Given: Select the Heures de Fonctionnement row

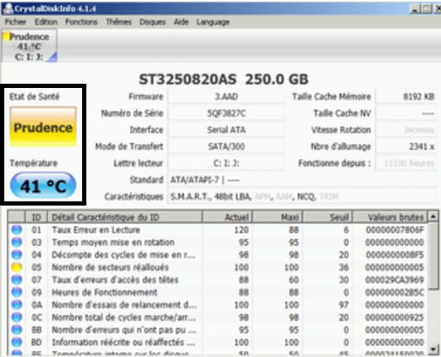Looking at the screenshot, I should (218, 292).
